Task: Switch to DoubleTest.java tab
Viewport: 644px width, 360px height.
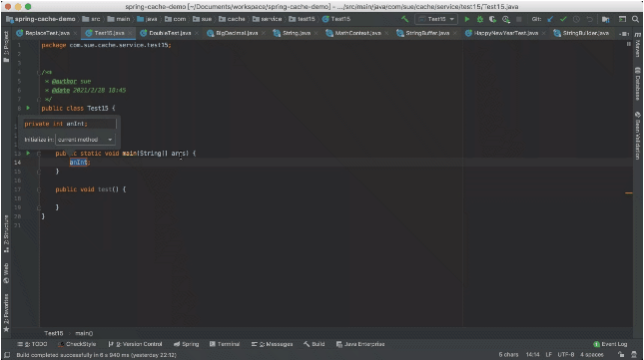Action: [x=170, y=33]
